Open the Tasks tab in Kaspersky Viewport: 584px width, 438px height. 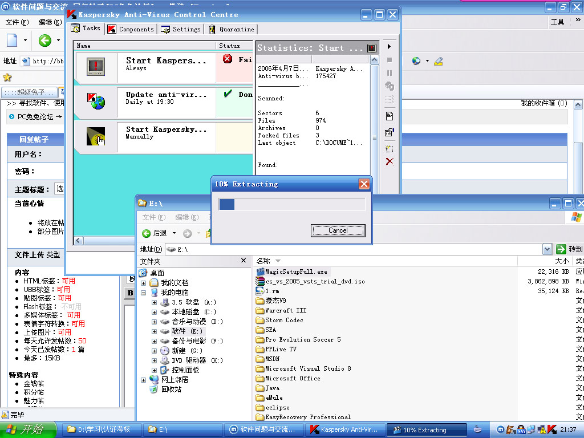(86, 29)
